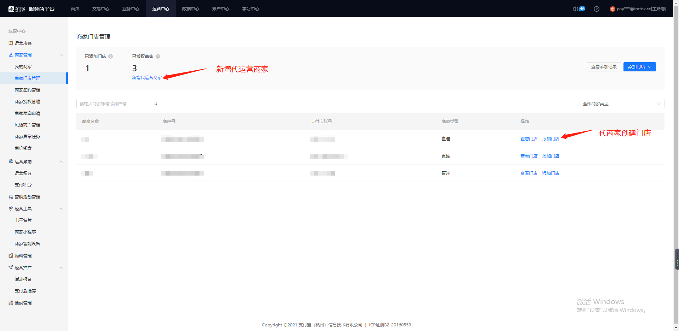Select 运营中心 in top navigation
679x331 pixels.
[161, 8]
